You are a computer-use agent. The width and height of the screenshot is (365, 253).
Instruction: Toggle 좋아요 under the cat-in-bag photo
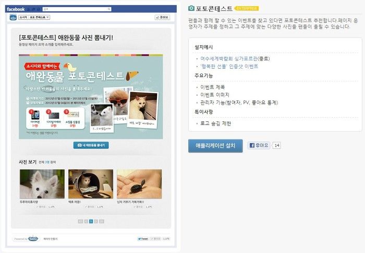pos(90,207)
